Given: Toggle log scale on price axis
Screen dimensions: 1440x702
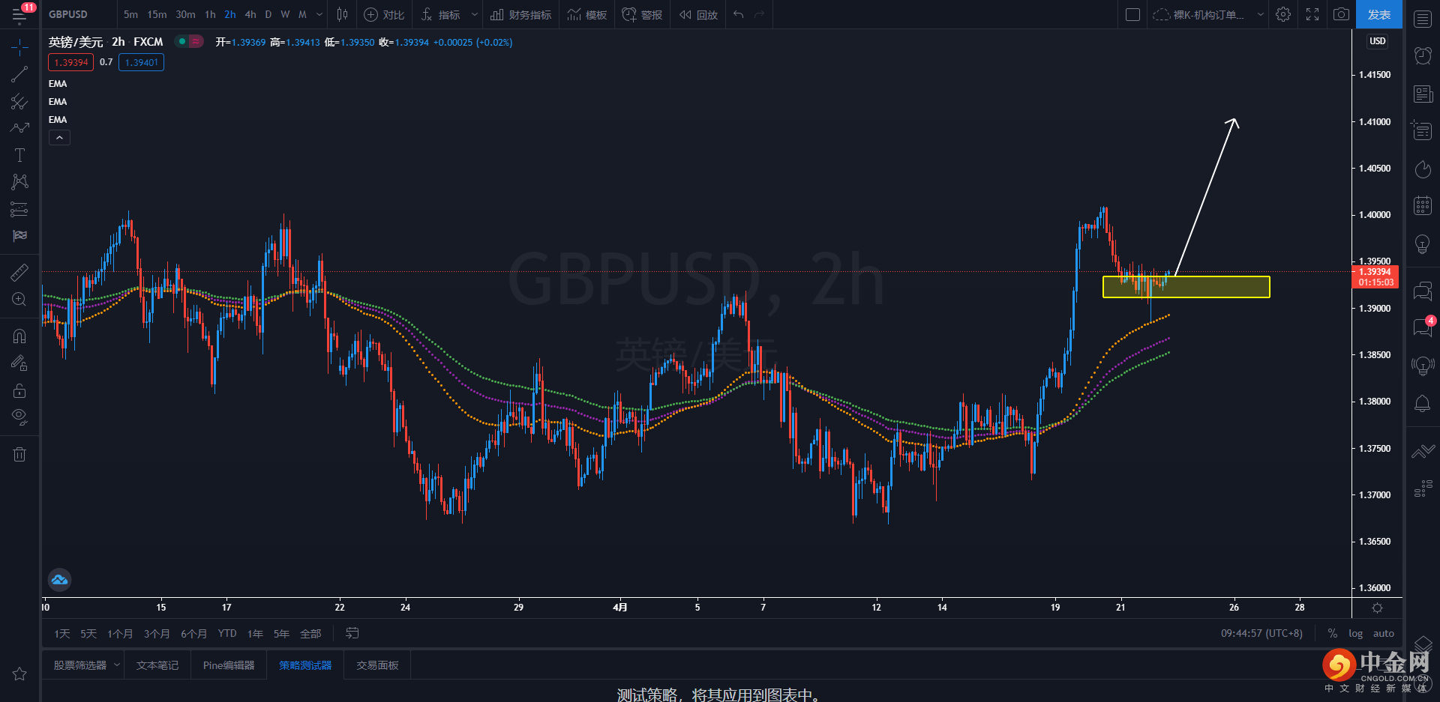Looking at the screenshot, I should [1355, 634].
